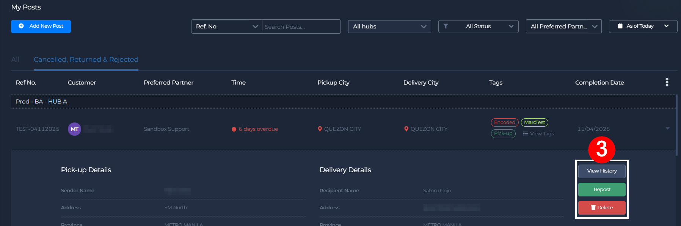This screenshot has height=226, width=681.
Task: Click the Search Posts input field
Action: (301, 27)
